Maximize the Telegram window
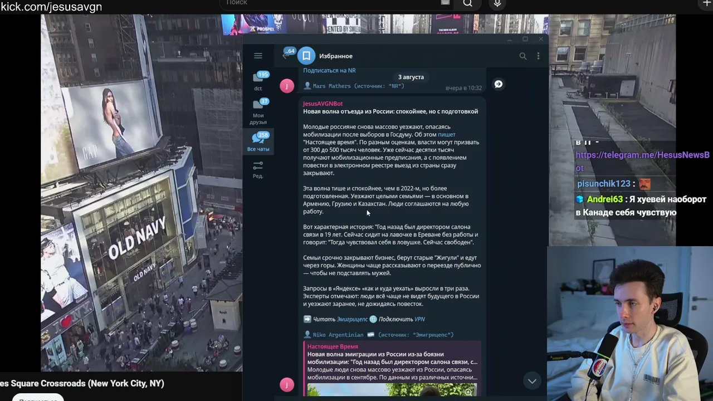 pos(525,39)
